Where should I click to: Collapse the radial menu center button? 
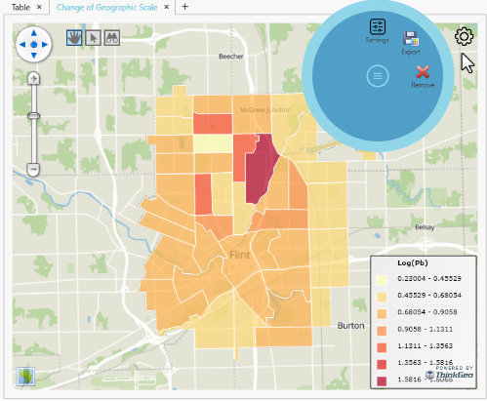[x=378, y=76]
